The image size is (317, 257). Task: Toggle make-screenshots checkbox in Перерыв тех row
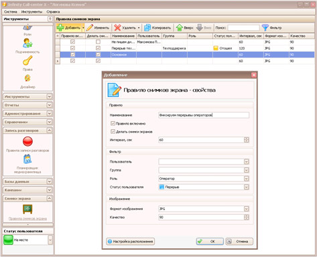(x=98, y=48)
